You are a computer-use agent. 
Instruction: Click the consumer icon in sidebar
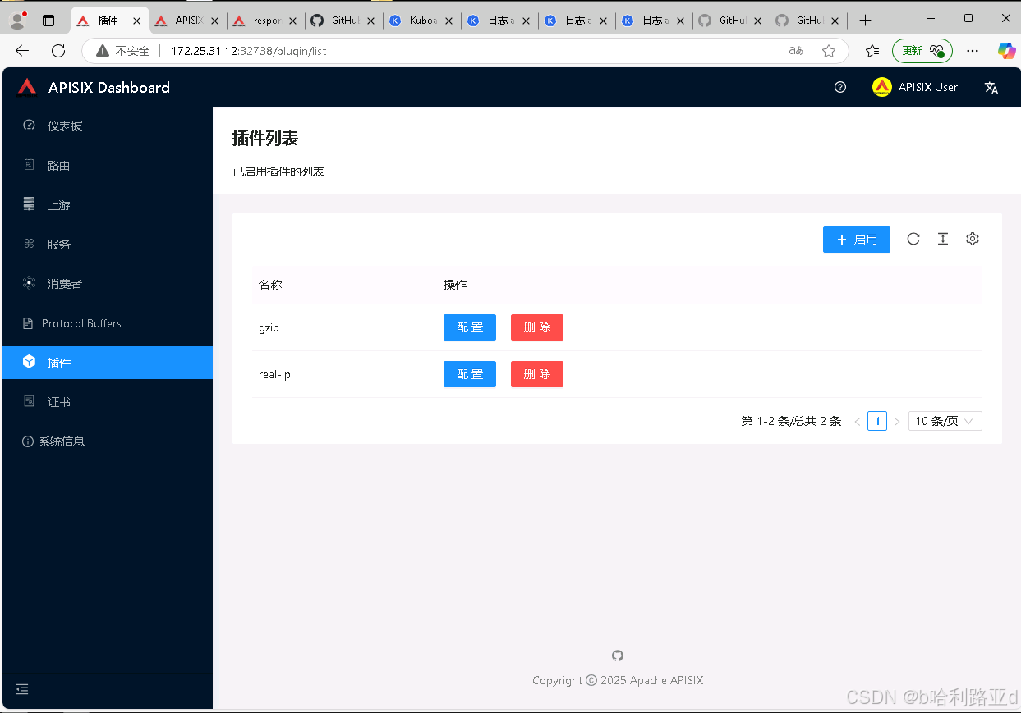[x=30, y=283]
